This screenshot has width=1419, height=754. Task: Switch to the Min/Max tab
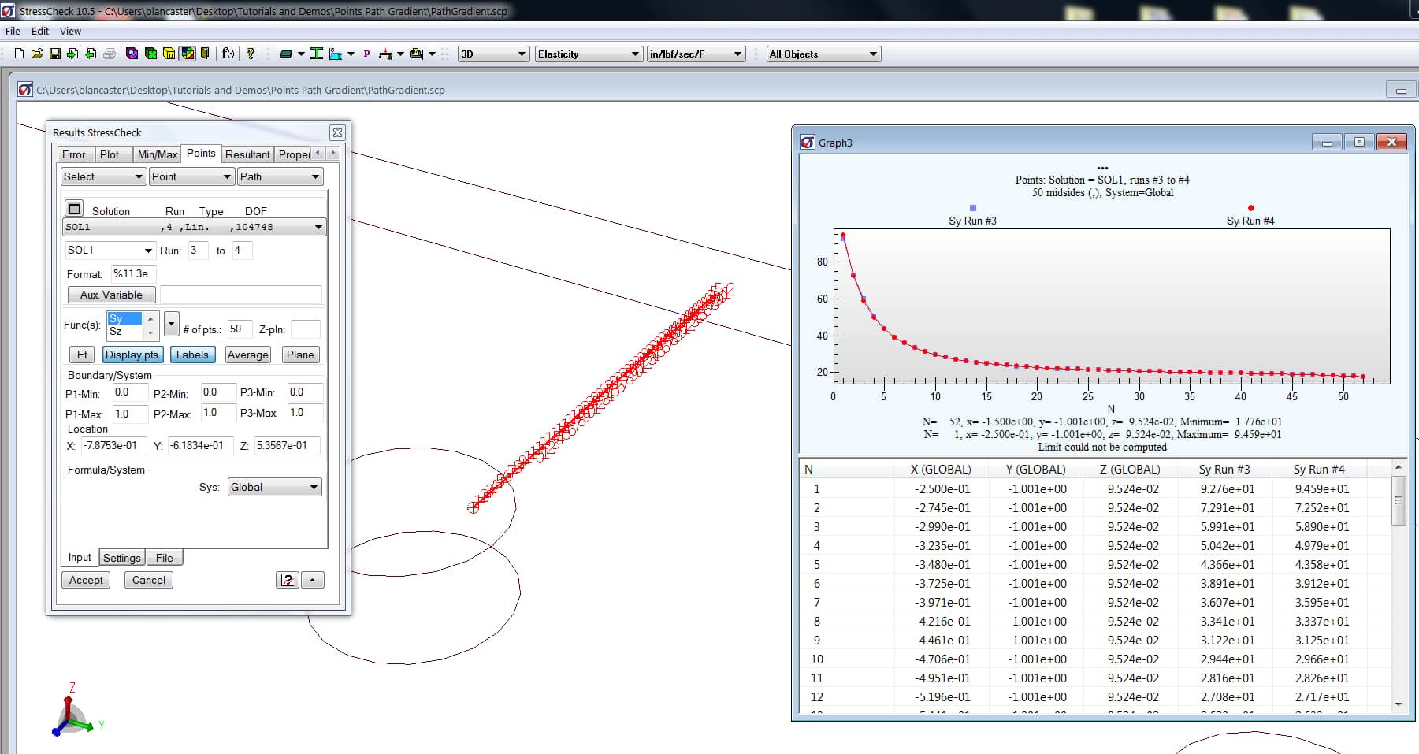pos(157,154)
